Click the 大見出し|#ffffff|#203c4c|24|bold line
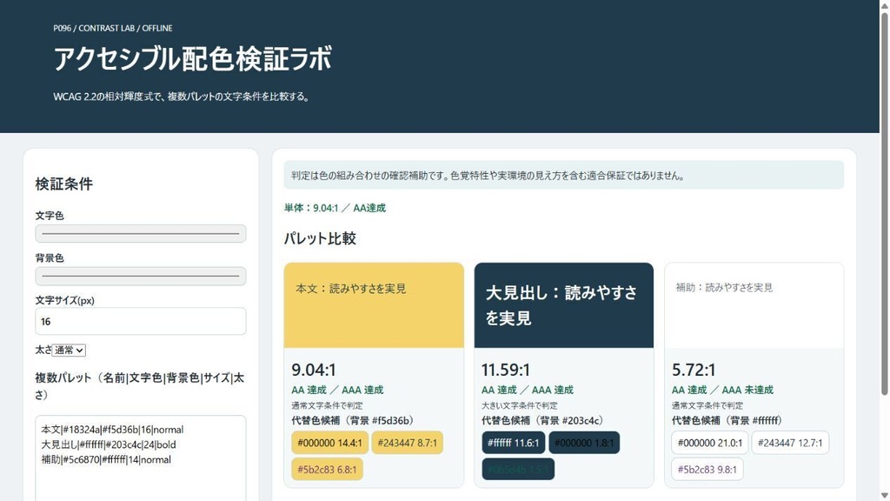Viewport: 890px width, 501px height. click(109, 444)
